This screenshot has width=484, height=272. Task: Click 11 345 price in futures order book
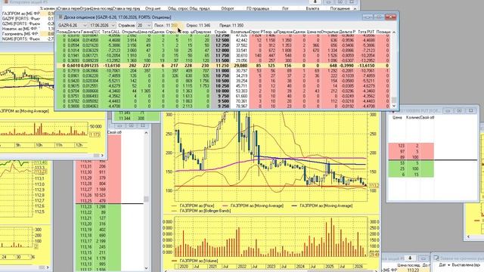124,113
